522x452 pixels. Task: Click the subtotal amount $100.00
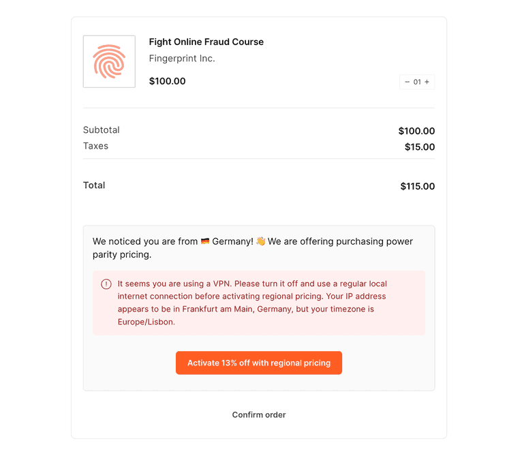416,131
